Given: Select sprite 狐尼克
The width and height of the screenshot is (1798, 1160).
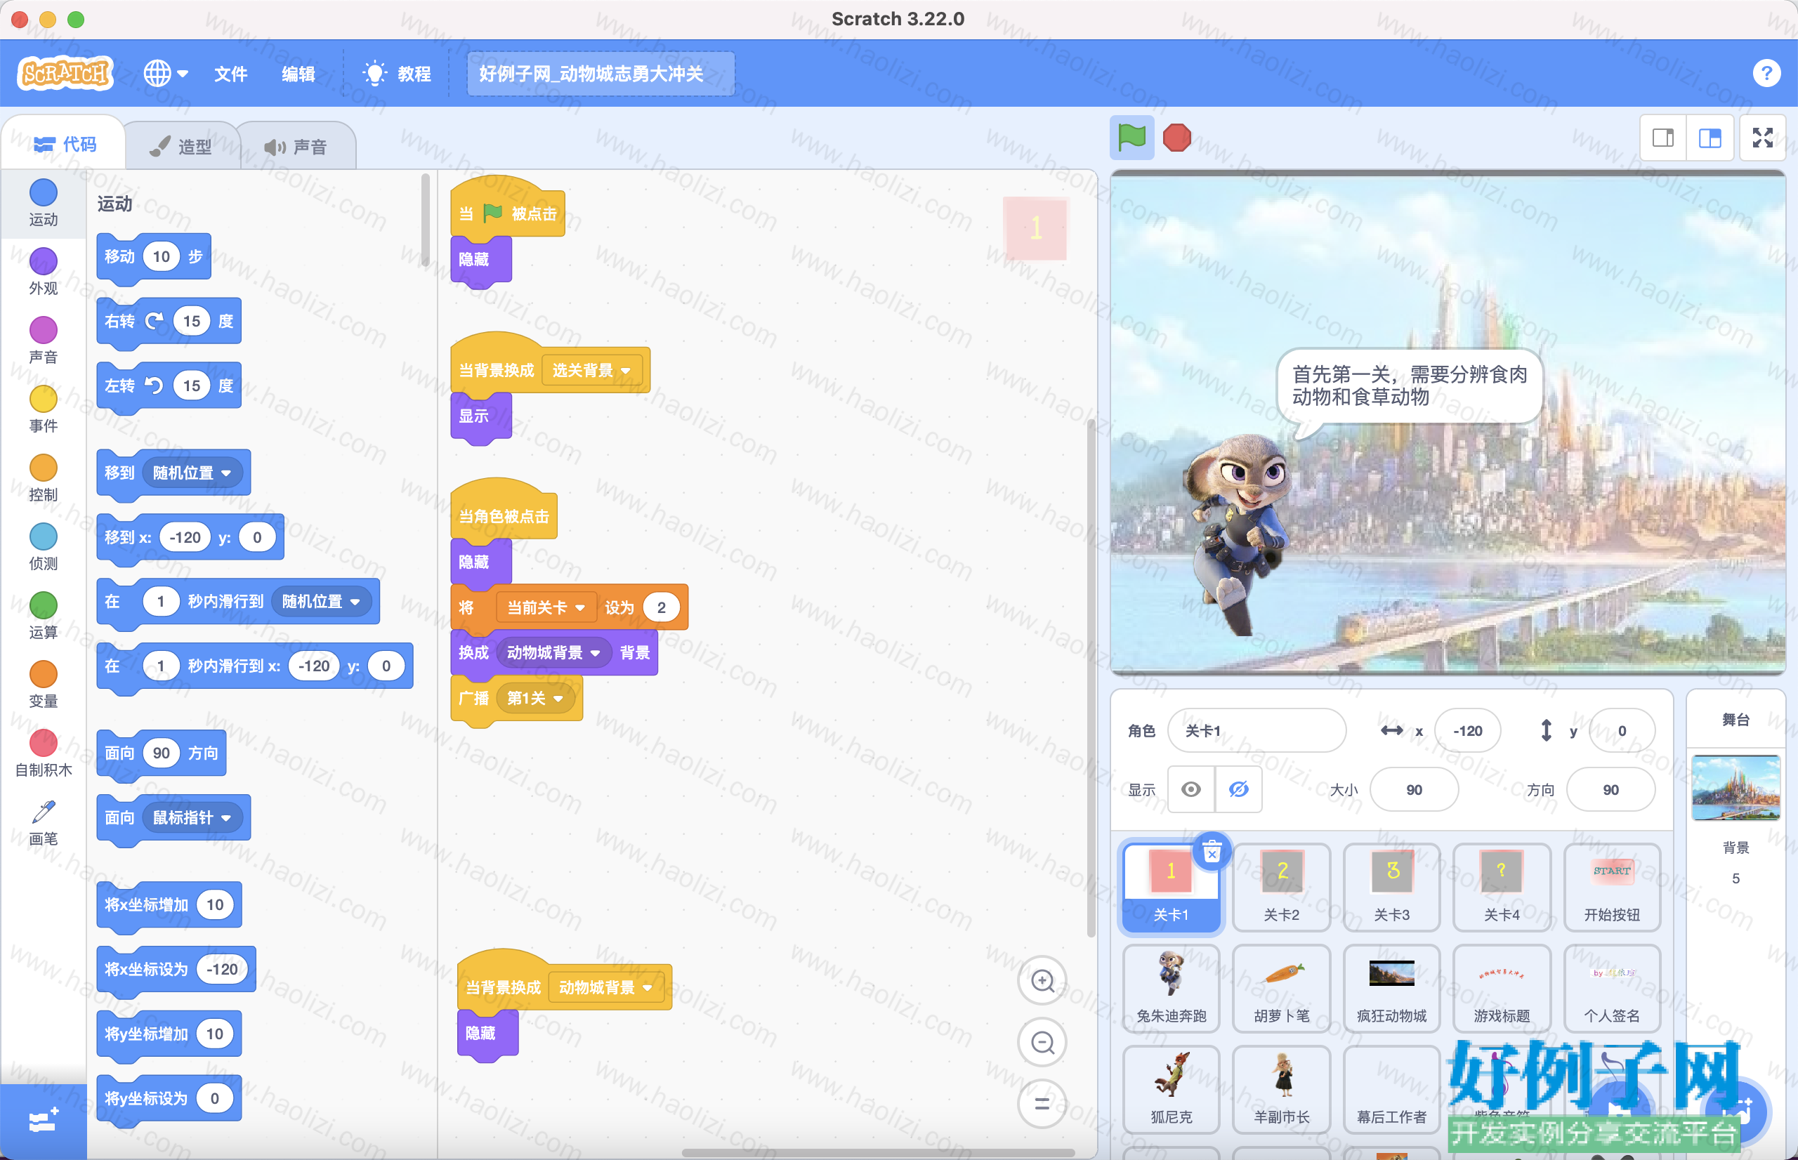Looking at the screenshot, I should point(1172,1089).
